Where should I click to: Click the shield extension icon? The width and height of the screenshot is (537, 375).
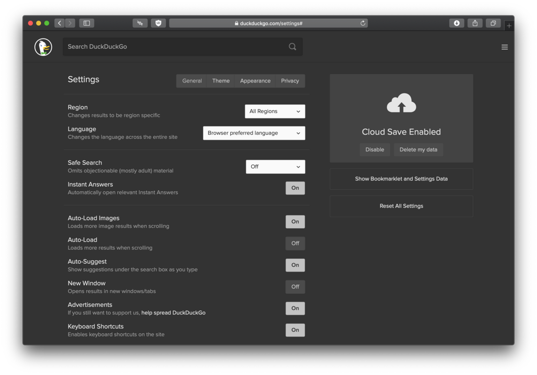click(x=158, y=23)
